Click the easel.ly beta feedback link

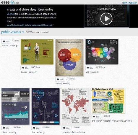point(30,25)
